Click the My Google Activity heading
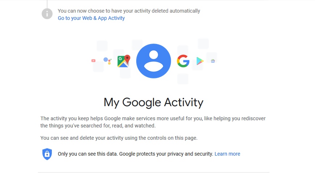 153,102
